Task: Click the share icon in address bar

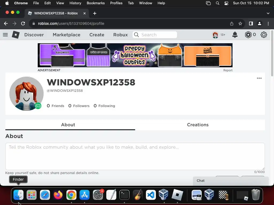Action: pyautogui.click(x=232, y=23)
